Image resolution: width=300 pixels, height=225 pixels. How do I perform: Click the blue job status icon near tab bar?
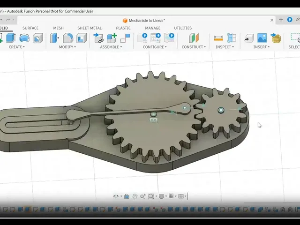click(290, 20)
